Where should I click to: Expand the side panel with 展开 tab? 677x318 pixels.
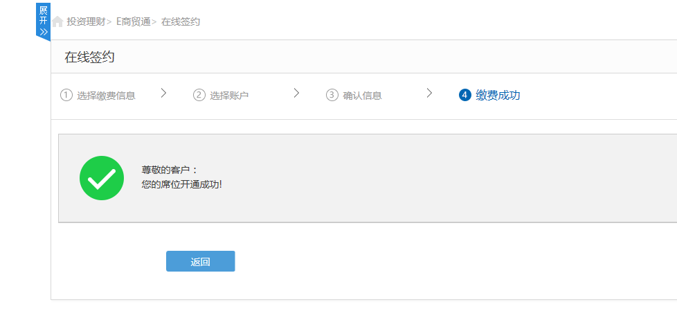(43, 21)
